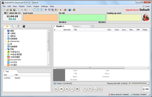The width and height of the screenshot is (152, 97).
Task: Sort playlist by BPM column header
Action: [138, 30]
